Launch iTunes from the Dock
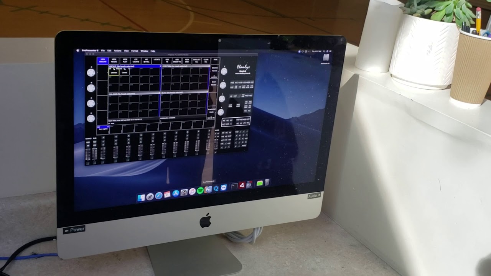491x276 pixels. [192, 191]
